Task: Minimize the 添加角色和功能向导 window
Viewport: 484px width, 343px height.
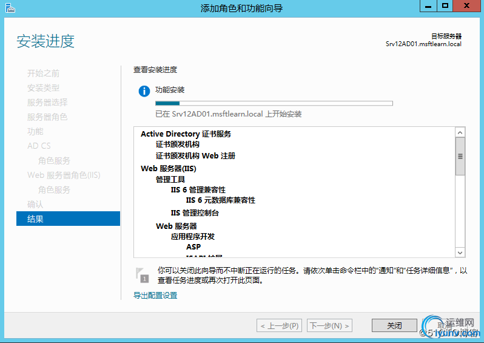Action: point(428,6)
